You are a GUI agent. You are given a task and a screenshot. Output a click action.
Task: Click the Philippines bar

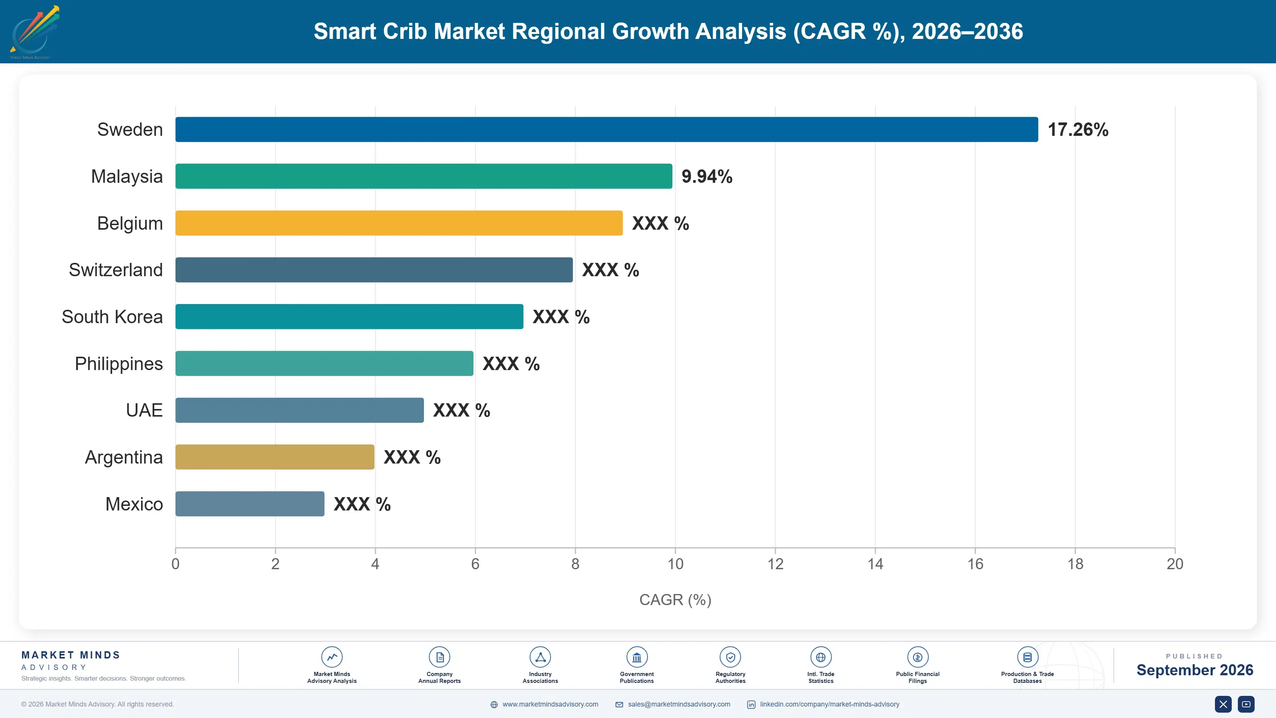click(x=324, y=364)
